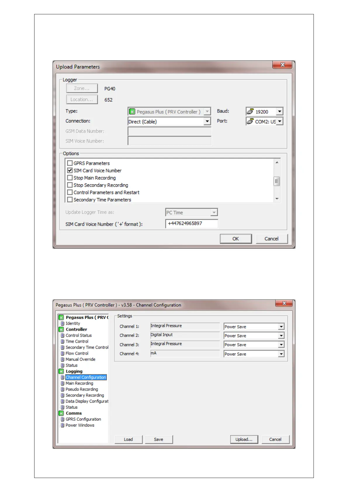Click the SIM Card Voice Number input field
348x492 pixels.
pyautogui.click(x=192, y=224)
